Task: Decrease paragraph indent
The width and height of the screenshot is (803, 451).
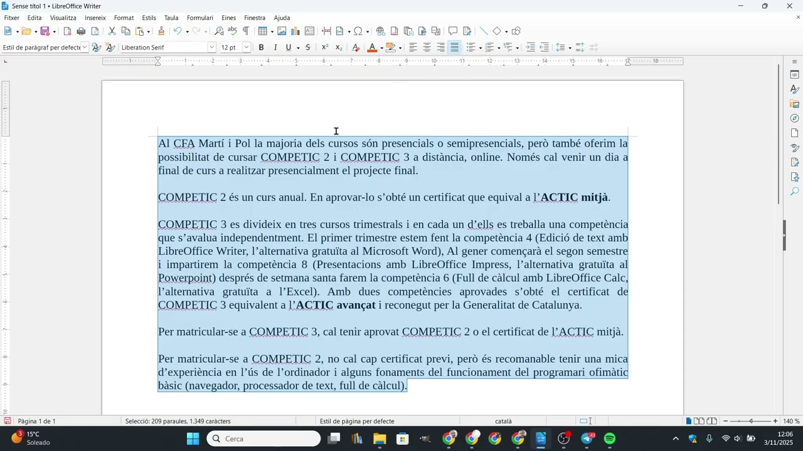Action: [x=545, y=48]
